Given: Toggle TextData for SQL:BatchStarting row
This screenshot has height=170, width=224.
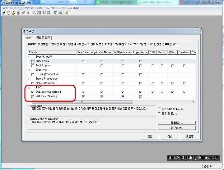Looking at the screenshot, I should click(83, 96).
